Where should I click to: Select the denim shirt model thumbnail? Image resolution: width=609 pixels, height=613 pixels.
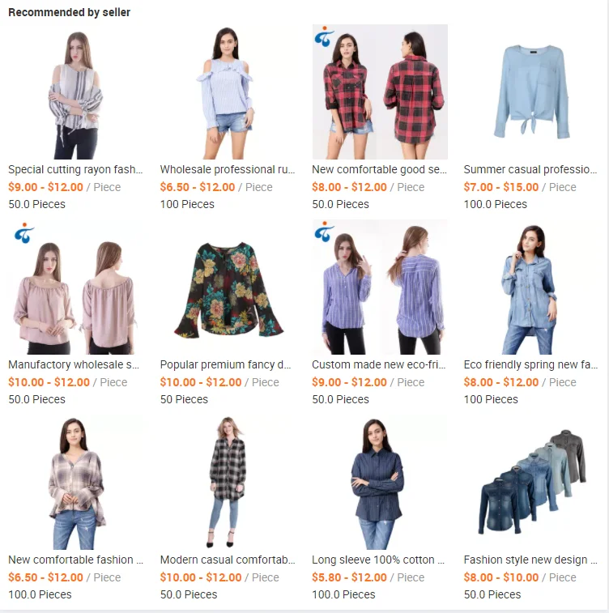[x=531, y=287]
